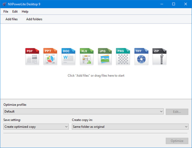Open the Save setting dropdown
The width and height of the screenshot is (192, 148).
click(x=36, y=127)
